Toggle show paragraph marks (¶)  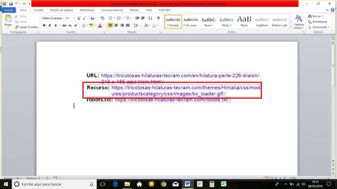(158, 18)
